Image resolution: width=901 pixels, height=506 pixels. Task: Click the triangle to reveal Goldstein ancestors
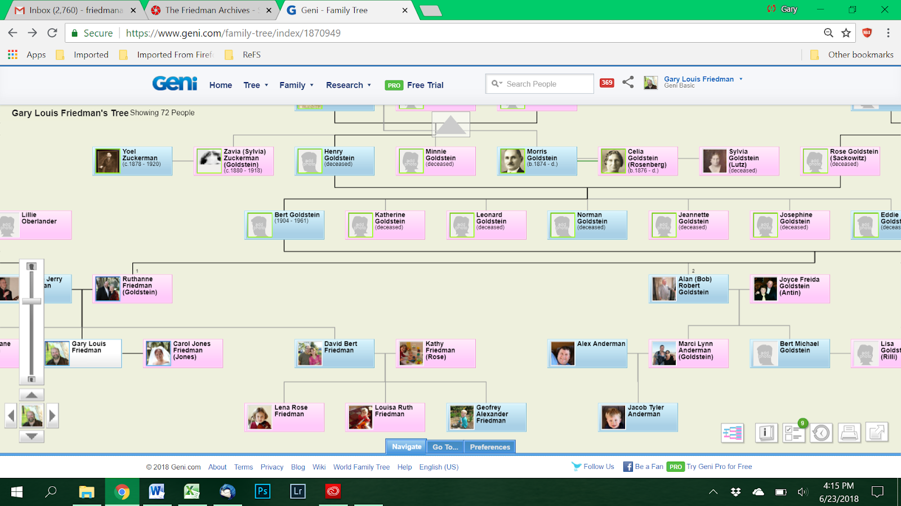451,124
